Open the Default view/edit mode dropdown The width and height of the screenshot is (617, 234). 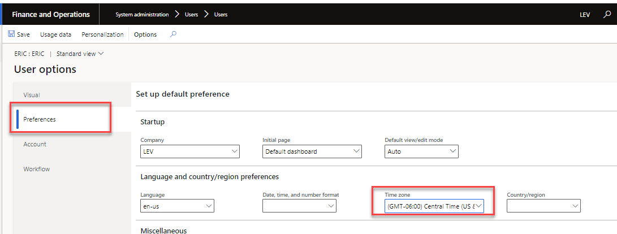421,151
